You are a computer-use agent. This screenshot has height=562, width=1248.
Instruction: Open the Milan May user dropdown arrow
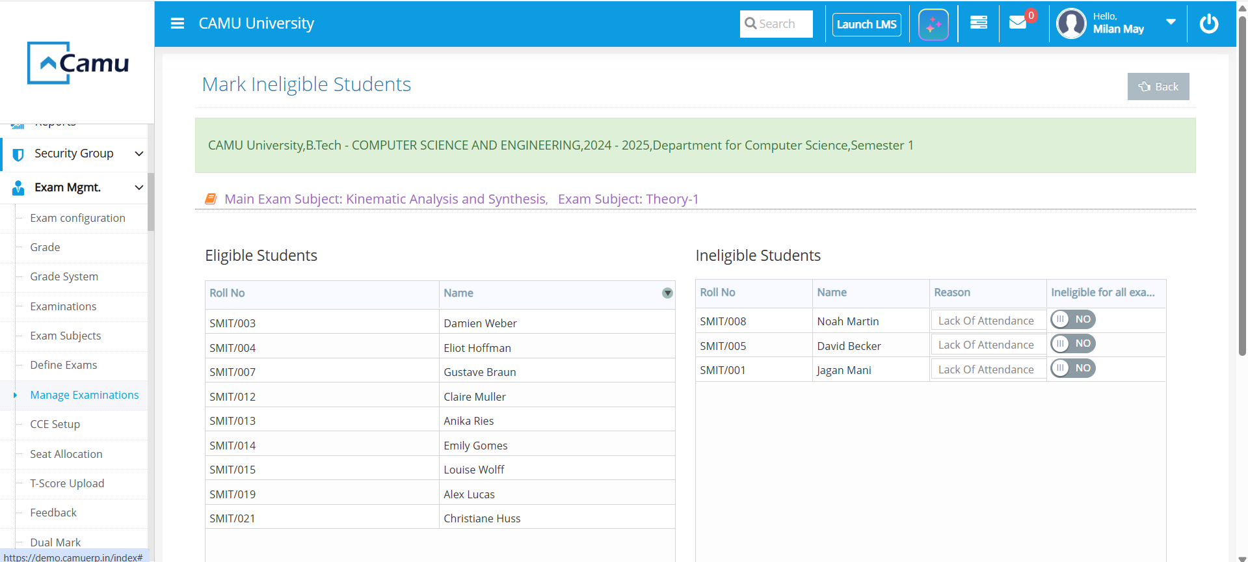(1171, 22)
